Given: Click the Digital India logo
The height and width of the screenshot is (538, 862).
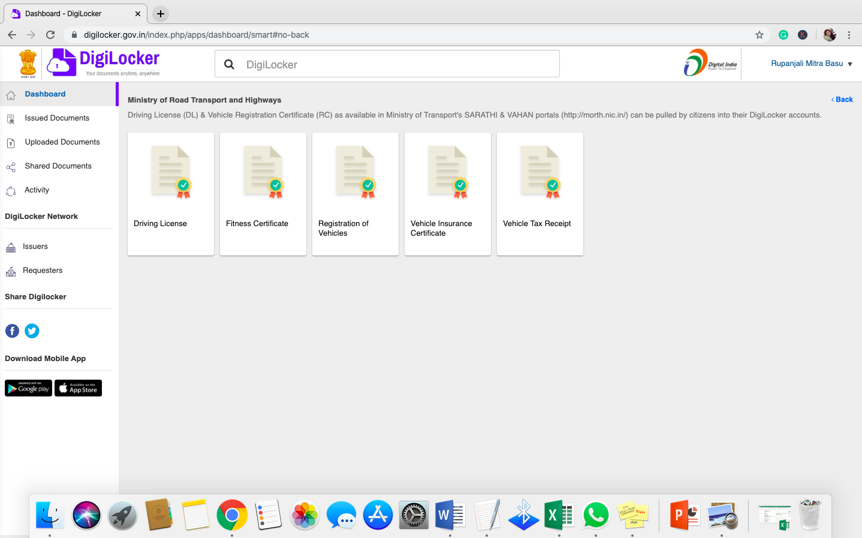Looking at the screenshot, I should [x=710, y=63].
